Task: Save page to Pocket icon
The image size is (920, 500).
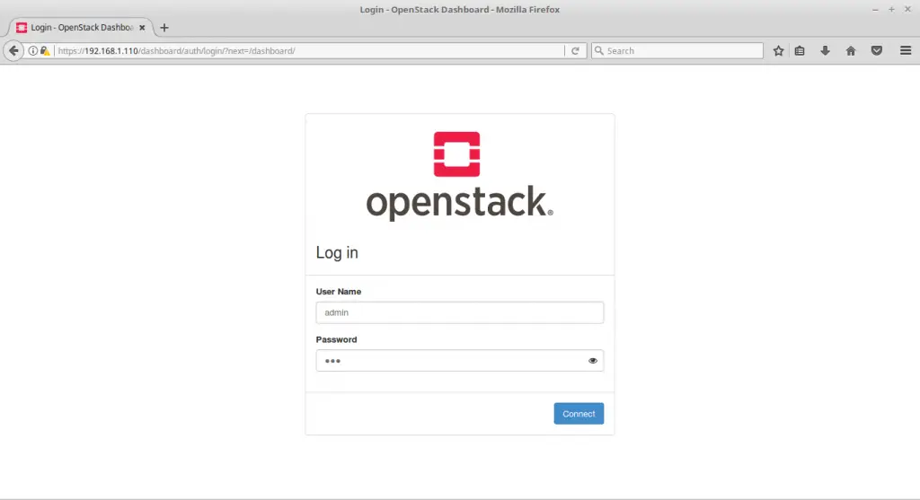Action: point(877,51)
